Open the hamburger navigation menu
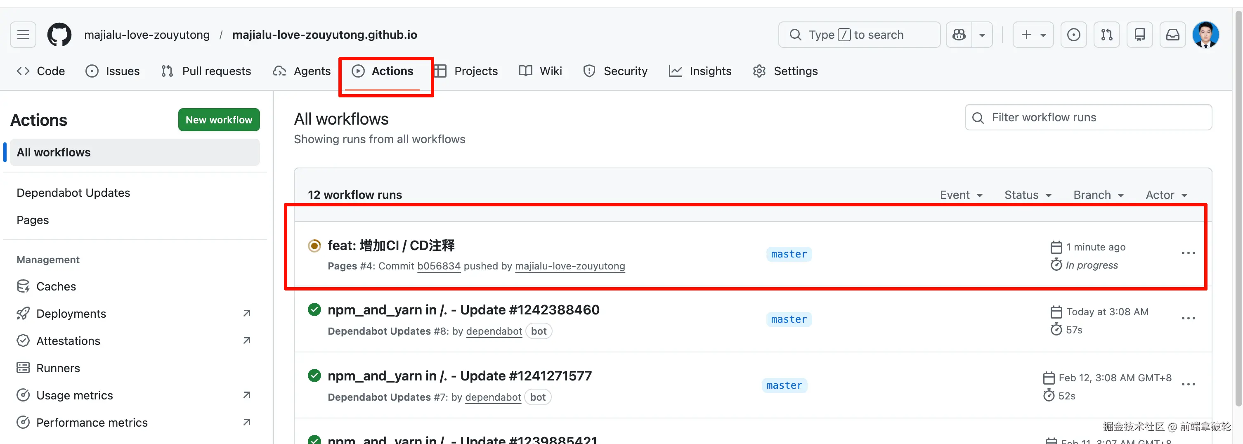Viewport: 1243px width, 444px height. (x=23, y=35)
